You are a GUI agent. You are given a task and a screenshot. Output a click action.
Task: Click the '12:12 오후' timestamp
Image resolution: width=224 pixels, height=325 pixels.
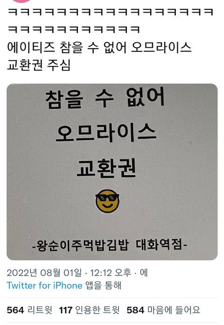point(111,273)
